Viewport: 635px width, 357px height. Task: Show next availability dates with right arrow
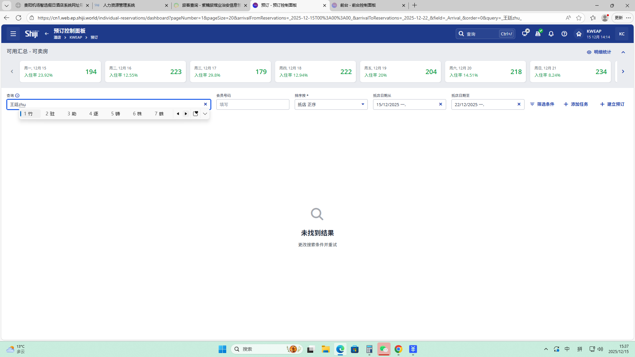(x=623, y=71)
